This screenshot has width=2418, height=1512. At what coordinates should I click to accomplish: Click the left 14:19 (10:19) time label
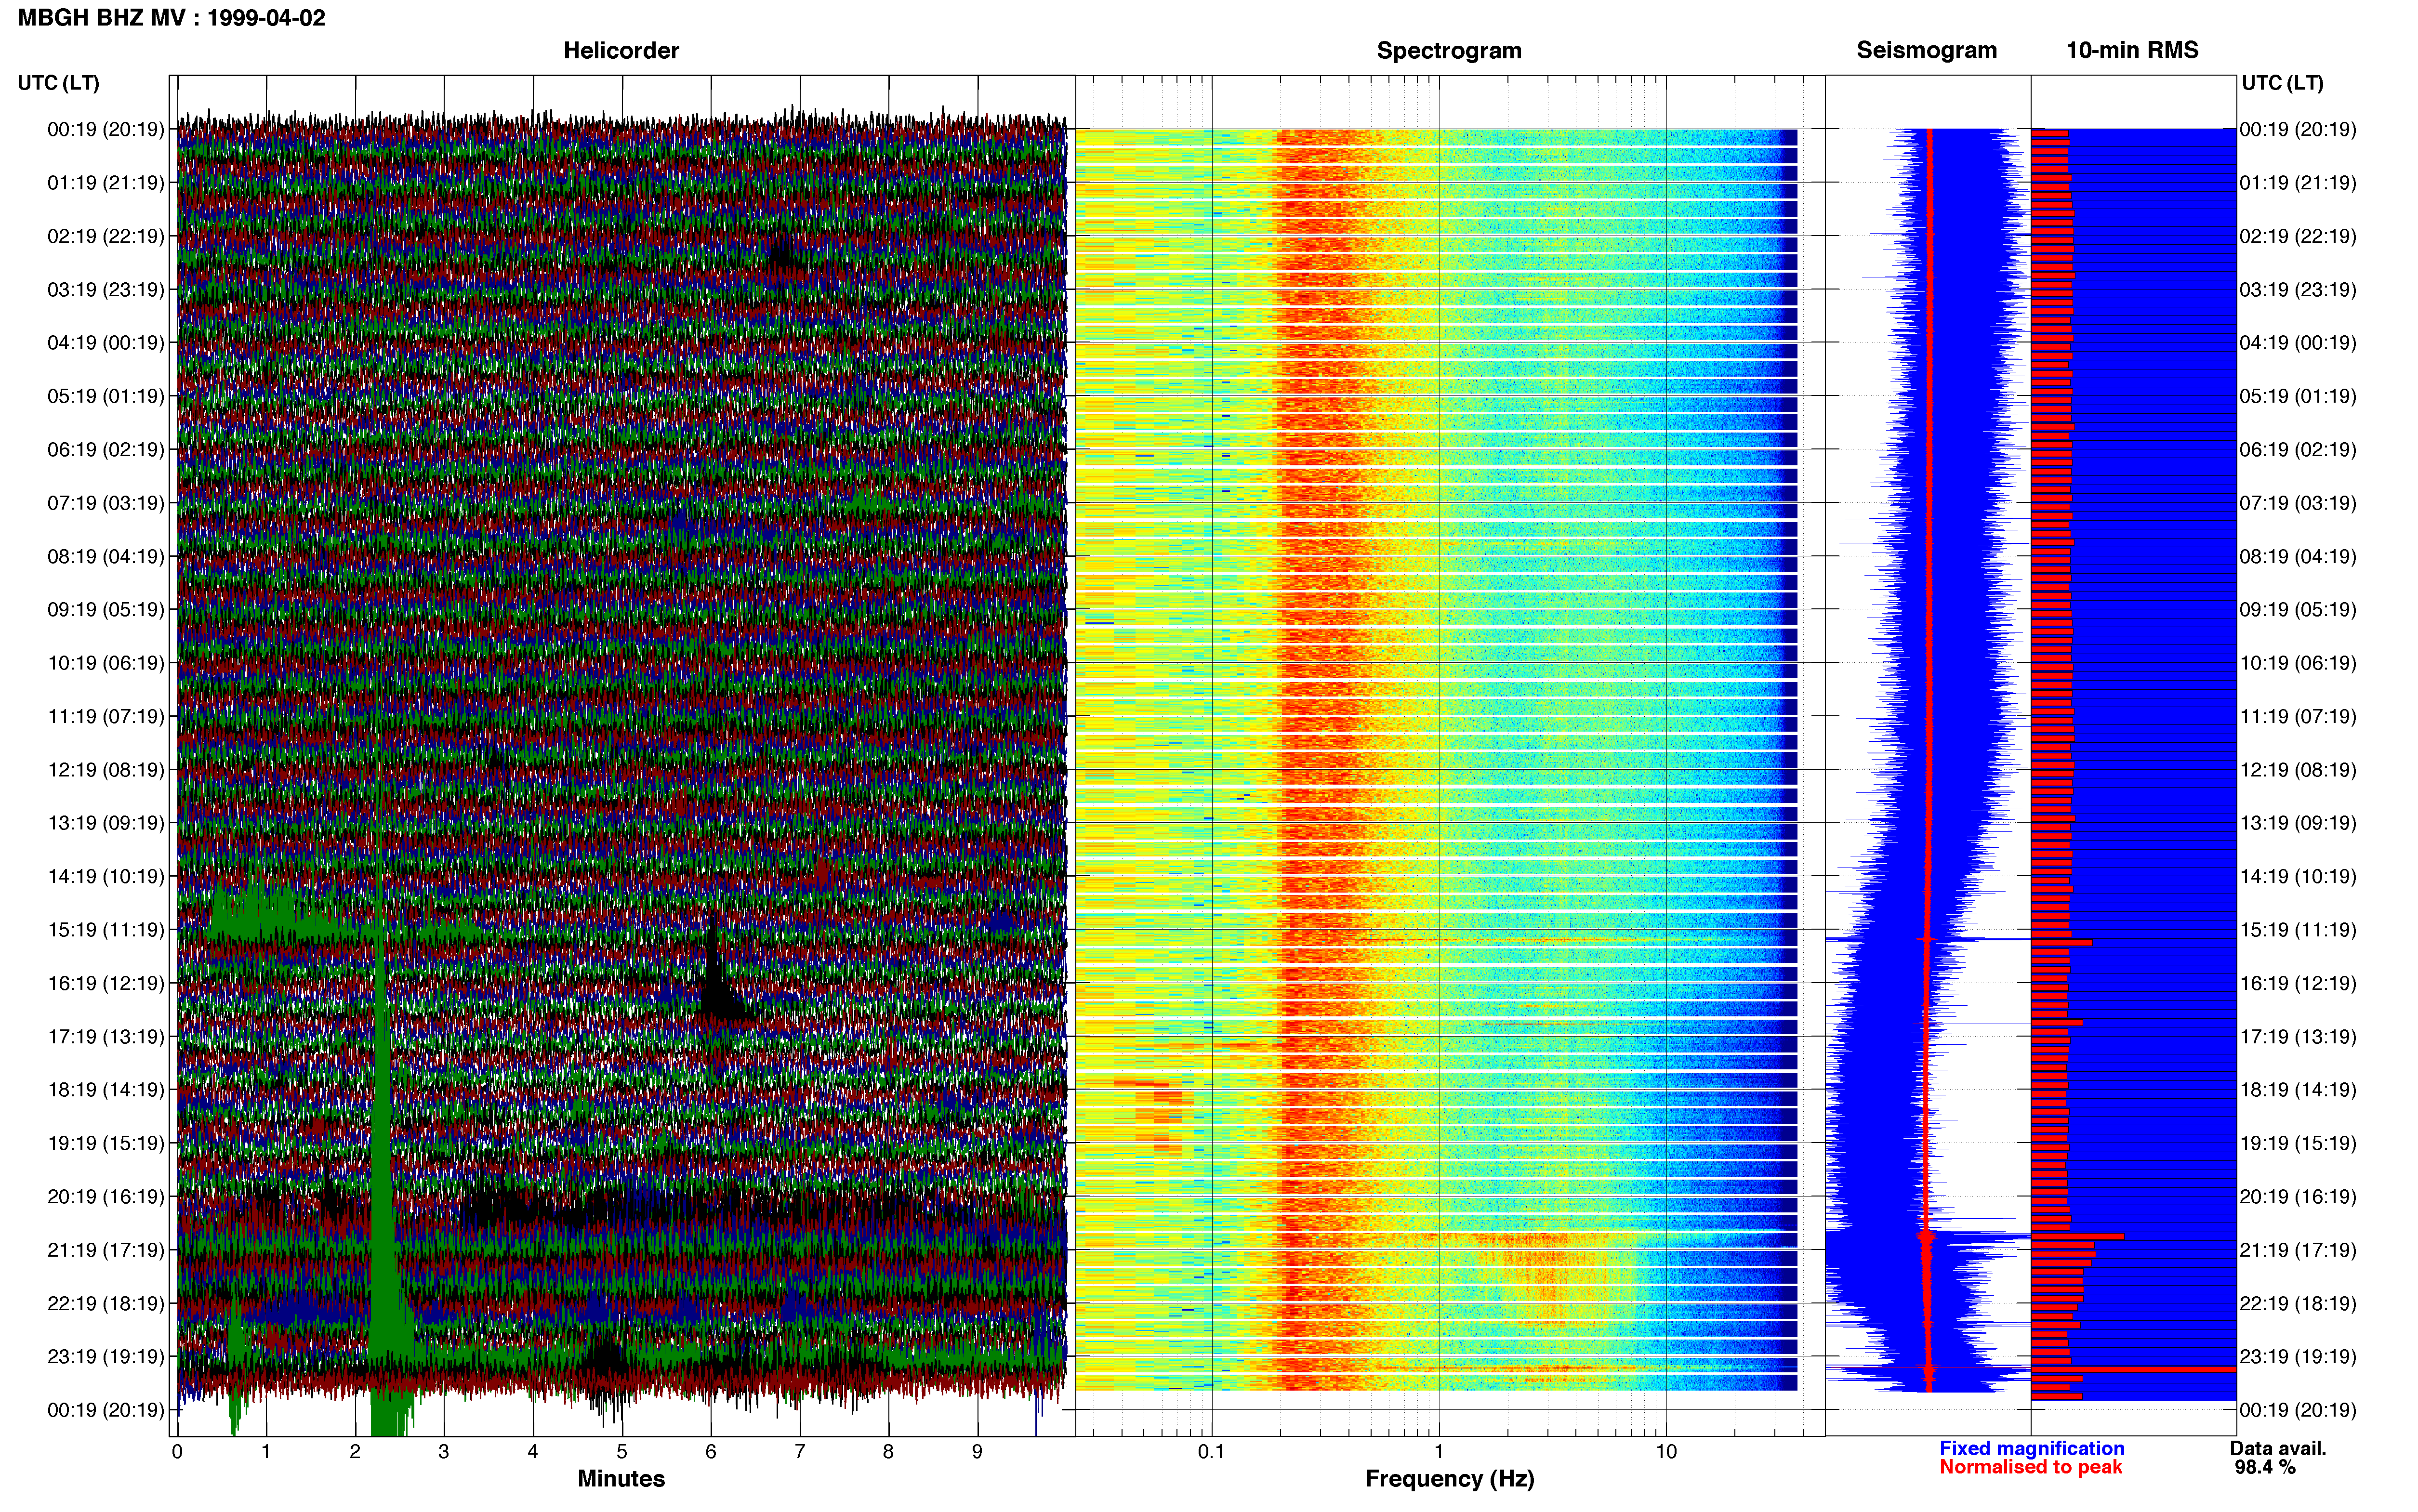(106, 877)
